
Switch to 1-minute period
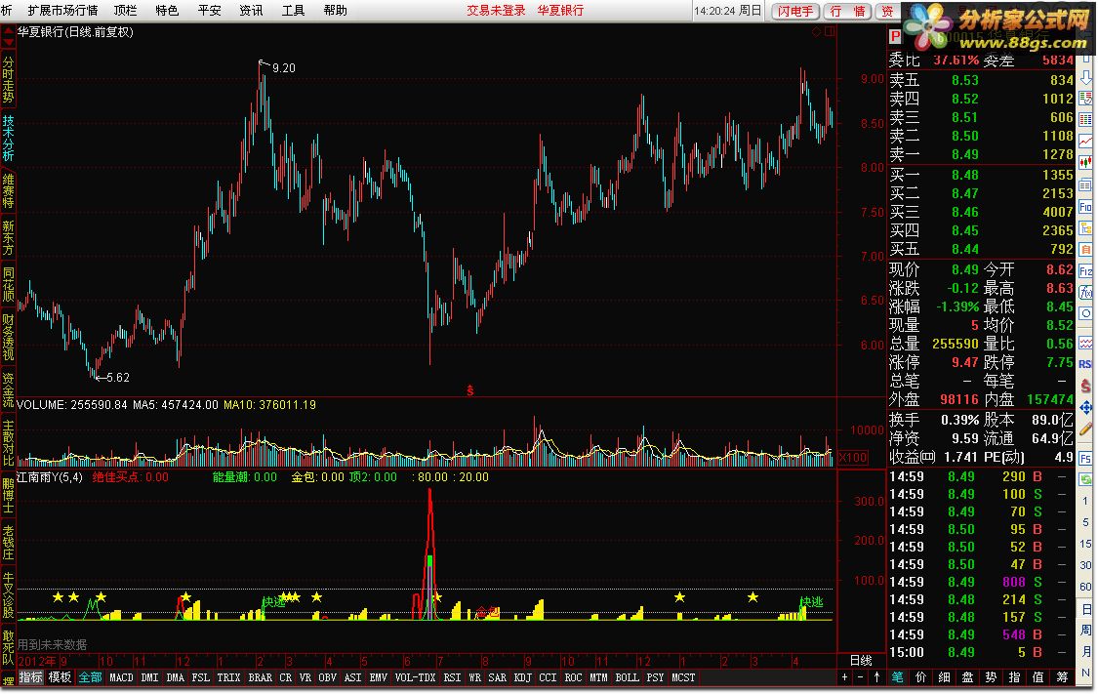(x=1085, y=501)
